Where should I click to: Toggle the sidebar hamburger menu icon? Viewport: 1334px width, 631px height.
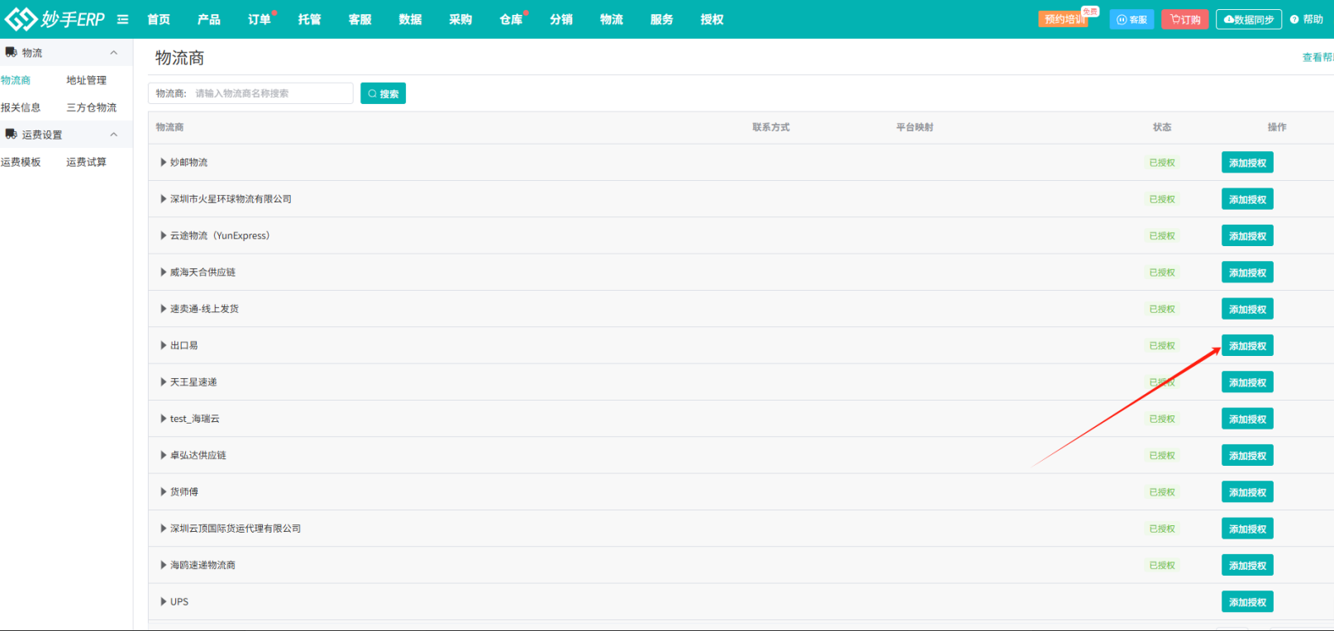tap(123, 19)
